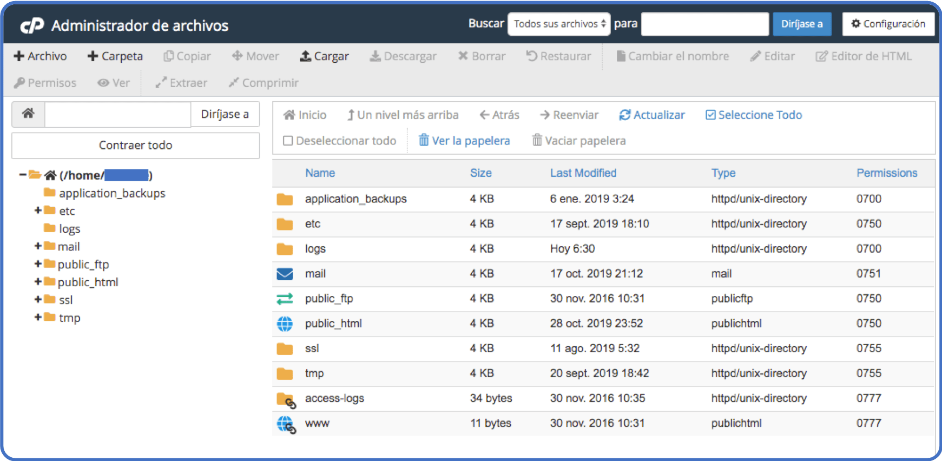Click the application_backups folder icon in file list

[285, 199]
